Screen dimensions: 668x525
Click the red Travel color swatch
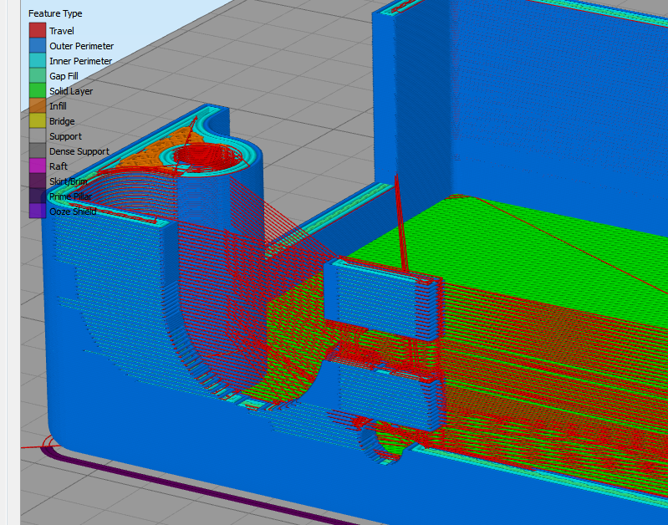(x=37, y=31)
